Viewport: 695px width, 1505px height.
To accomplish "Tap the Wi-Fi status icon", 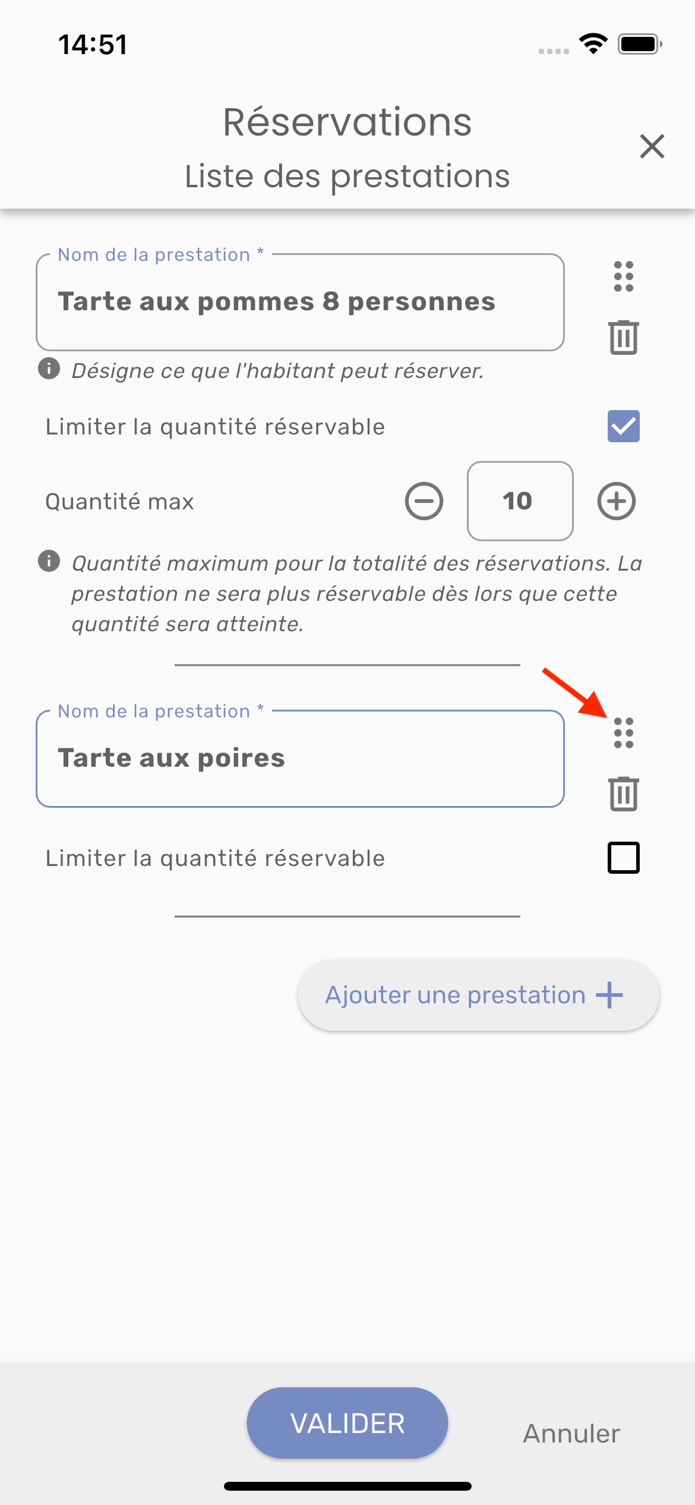I will [x=593, y=43].
